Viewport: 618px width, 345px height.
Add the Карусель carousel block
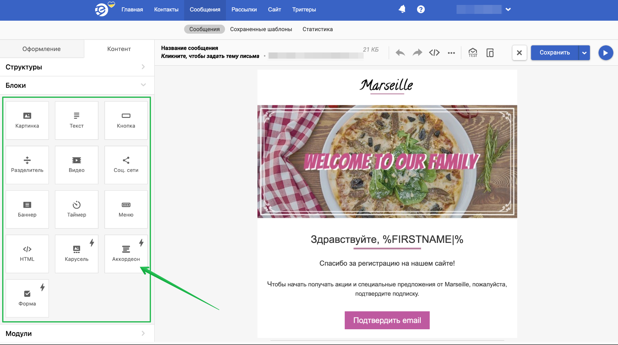77,254
